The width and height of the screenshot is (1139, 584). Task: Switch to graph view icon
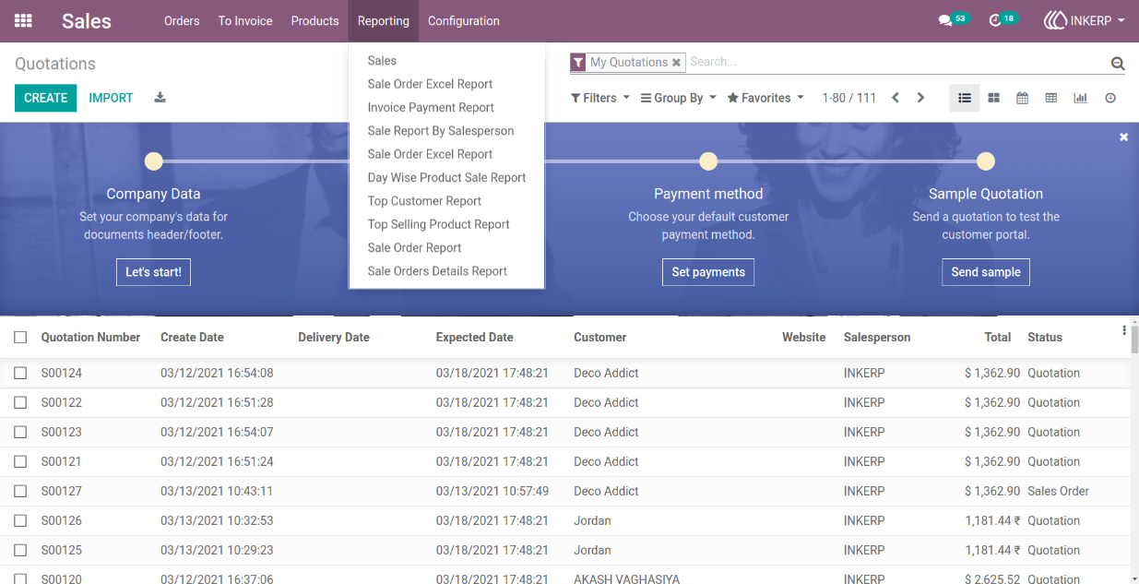coord(1080,98)
